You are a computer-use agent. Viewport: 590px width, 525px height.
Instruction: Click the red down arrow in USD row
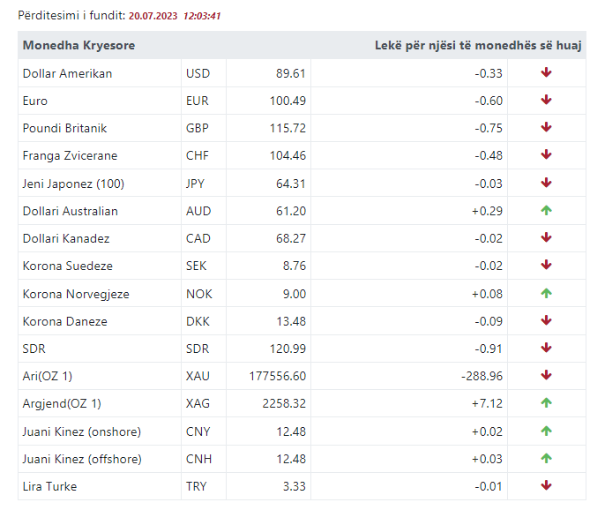(546, 73)
